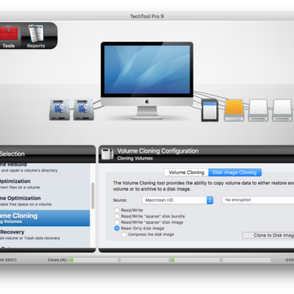Image resolution: width=294 pixels, height=294 pixels.
Task: Select the SD card device icon
Action: pos(210,110)
